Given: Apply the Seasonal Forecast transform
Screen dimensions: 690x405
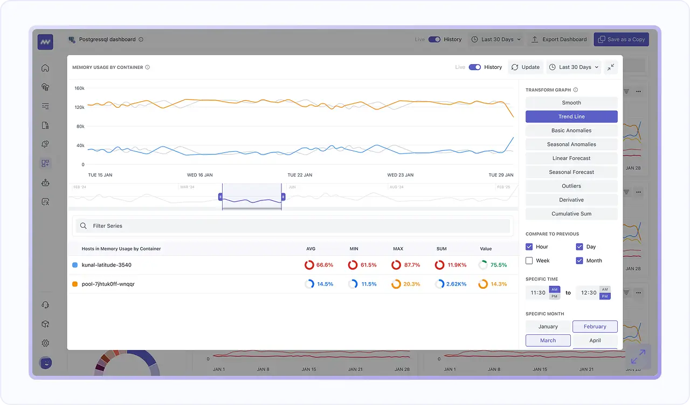Looking at the screenshot, I should (571, 172).
